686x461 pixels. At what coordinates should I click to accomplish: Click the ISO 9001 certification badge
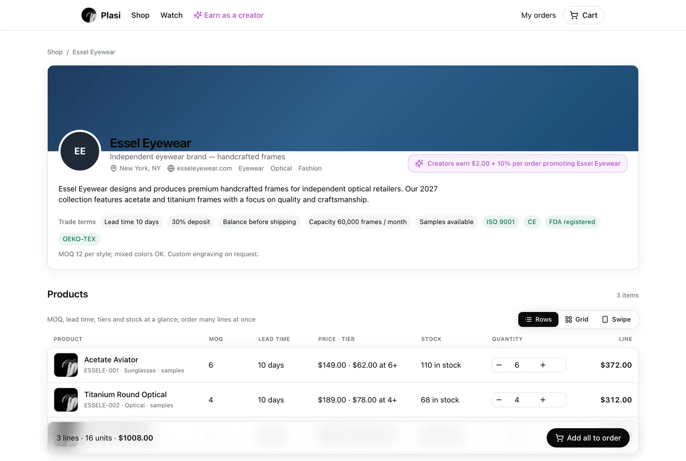[x=501, y=222]
